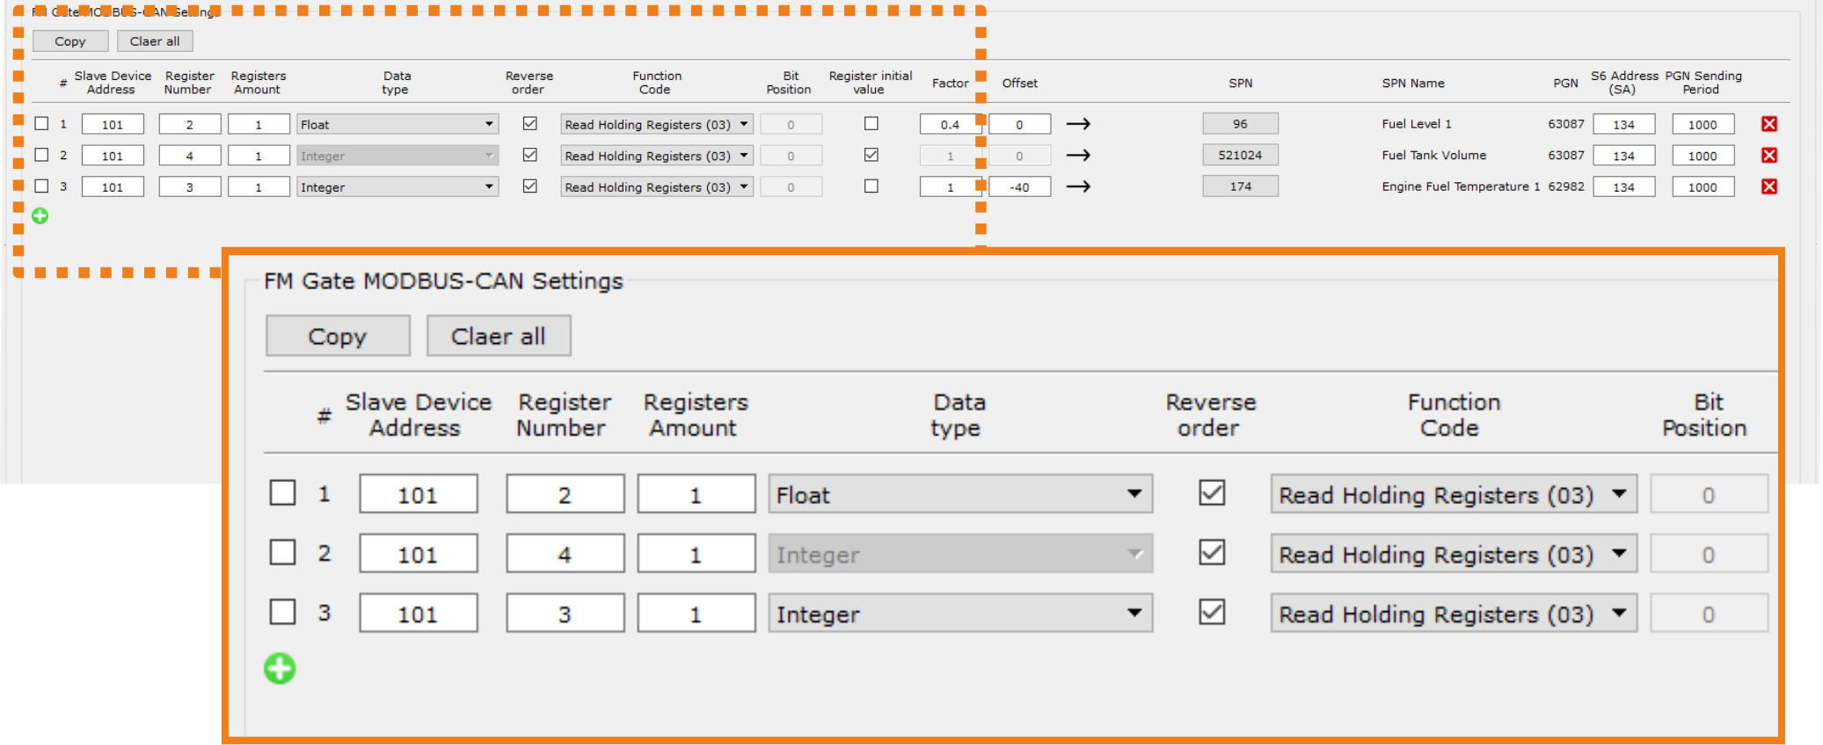Viewport: 1823px width, 745px height.
Task: Toggle the Reverse order checkbox for row 3 in the top table
Action: (529, 186)
